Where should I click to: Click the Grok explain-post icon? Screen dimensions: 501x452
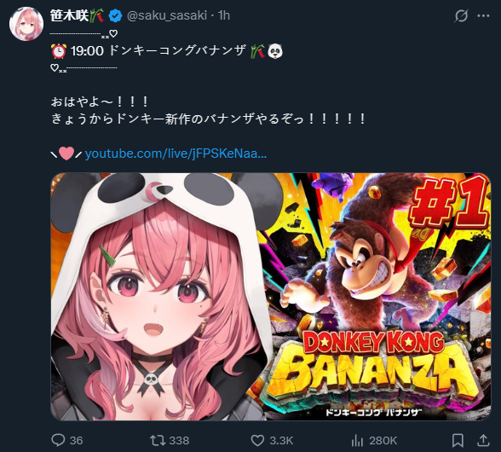click(x=461, y=15)
